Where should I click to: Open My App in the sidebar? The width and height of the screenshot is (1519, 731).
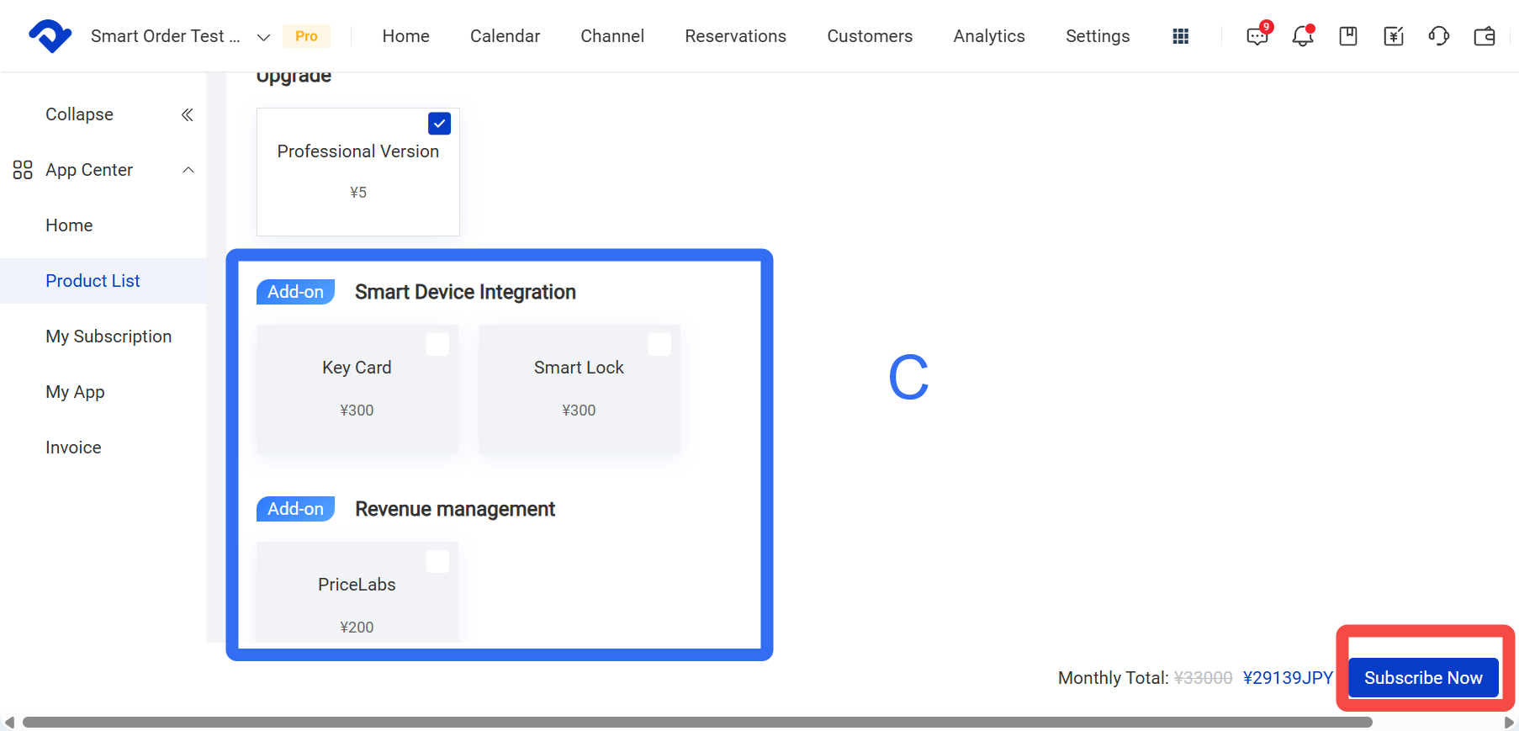(75, 392)
